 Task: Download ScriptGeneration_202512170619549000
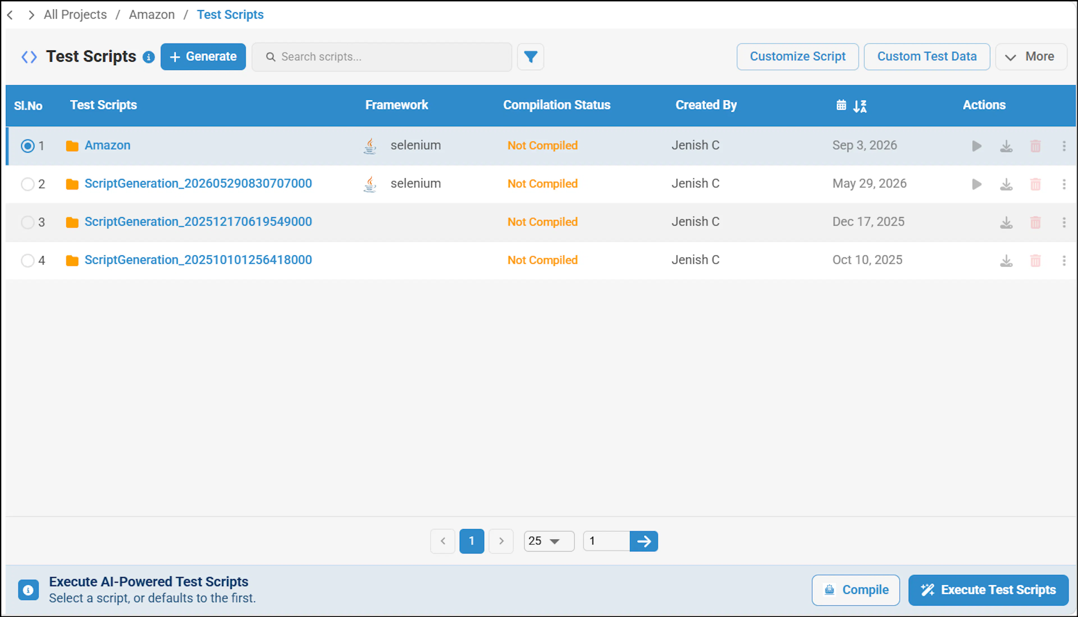pos(1006,223)
